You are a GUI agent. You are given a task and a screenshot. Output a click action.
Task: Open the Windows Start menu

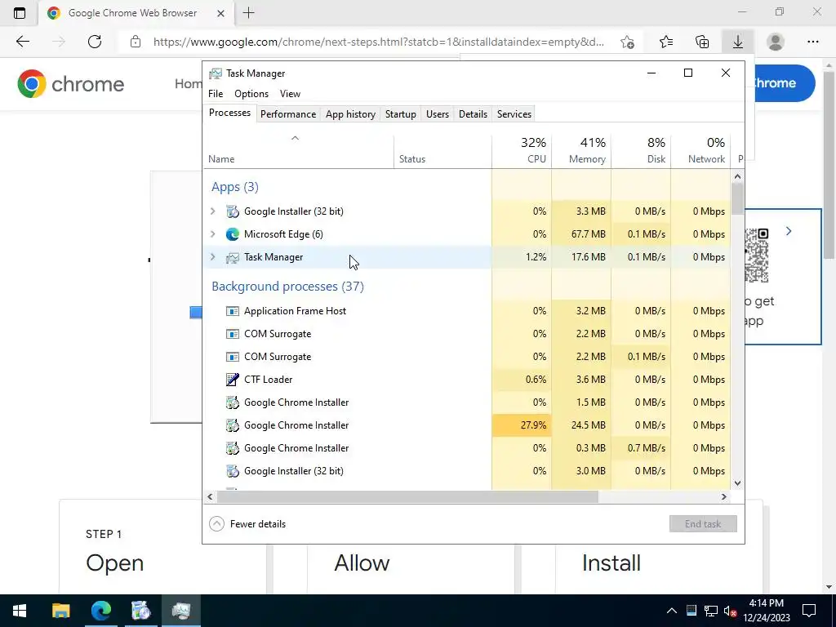pyautogui.click(x=20, y=611)
